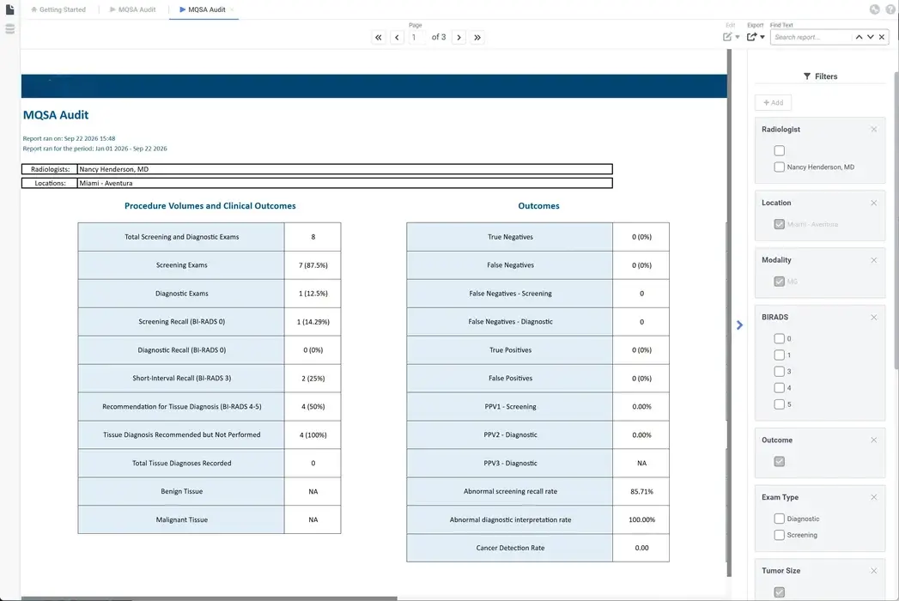Click Total Screening and Diagnostic Exams row
Image resolution: width=899 pixels, height=601 pixels.
point(210,237)
